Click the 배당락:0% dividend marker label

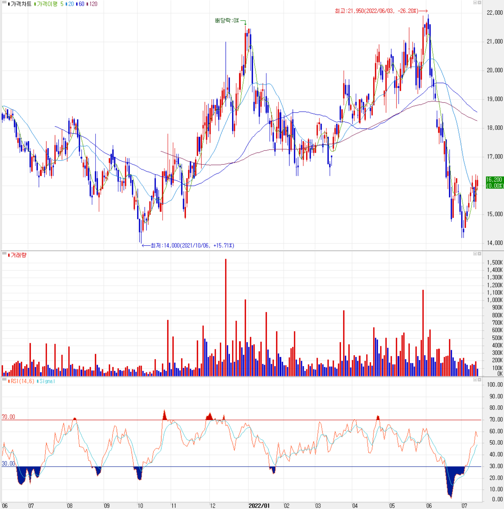(x=227, y=20)
